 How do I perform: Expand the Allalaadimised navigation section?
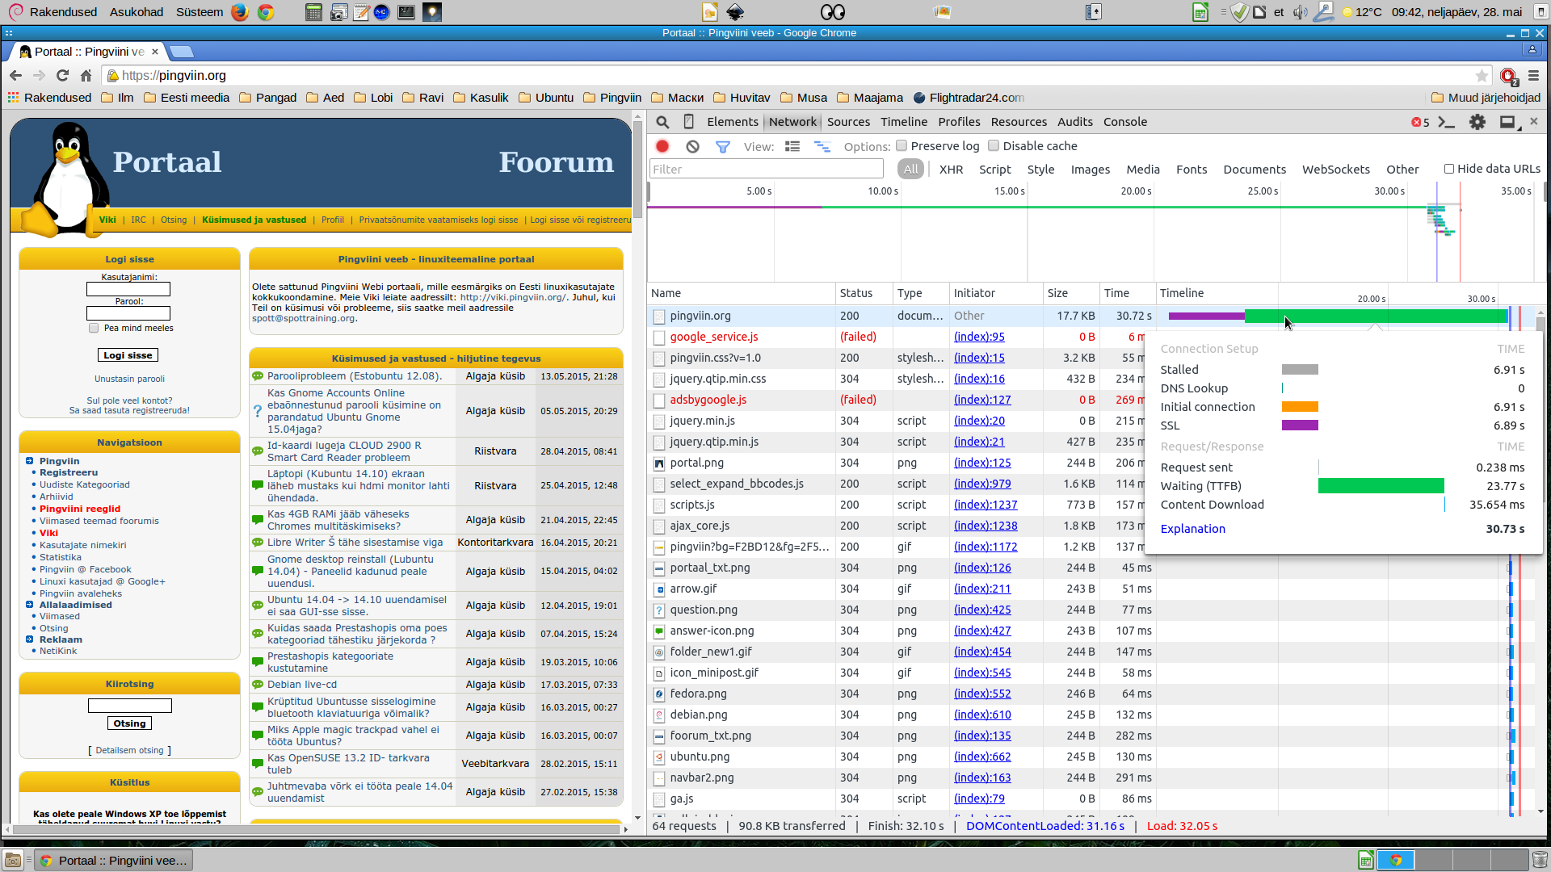[29, 605]
